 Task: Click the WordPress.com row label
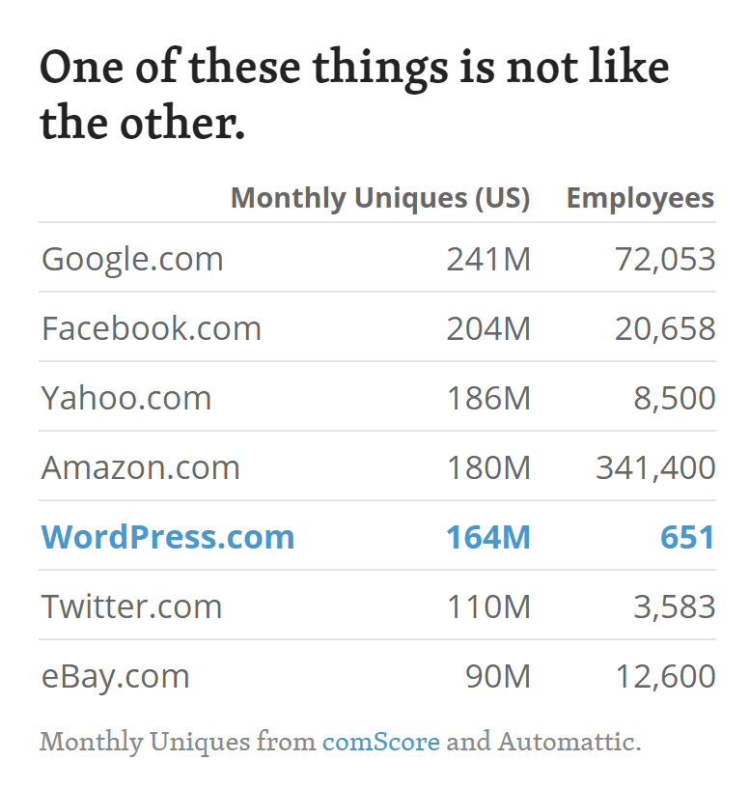[168, 537]
